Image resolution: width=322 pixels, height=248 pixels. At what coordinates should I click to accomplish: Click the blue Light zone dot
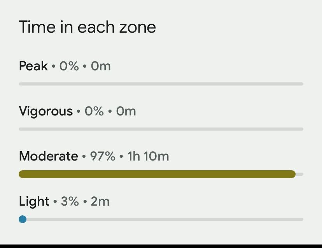click(23, 219)
